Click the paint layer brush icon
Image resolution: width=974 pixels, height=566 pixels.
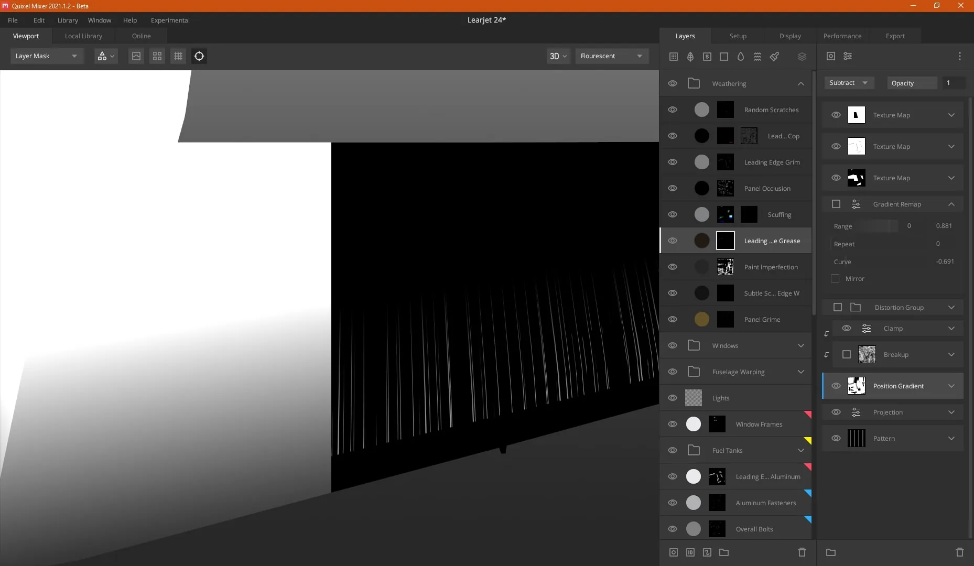tap(774, 57)
